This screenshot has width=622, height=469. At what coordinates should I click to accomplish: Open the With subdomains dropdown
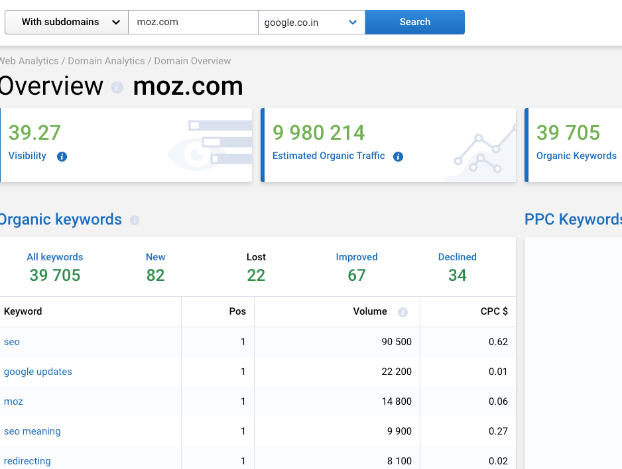point(66,22)
